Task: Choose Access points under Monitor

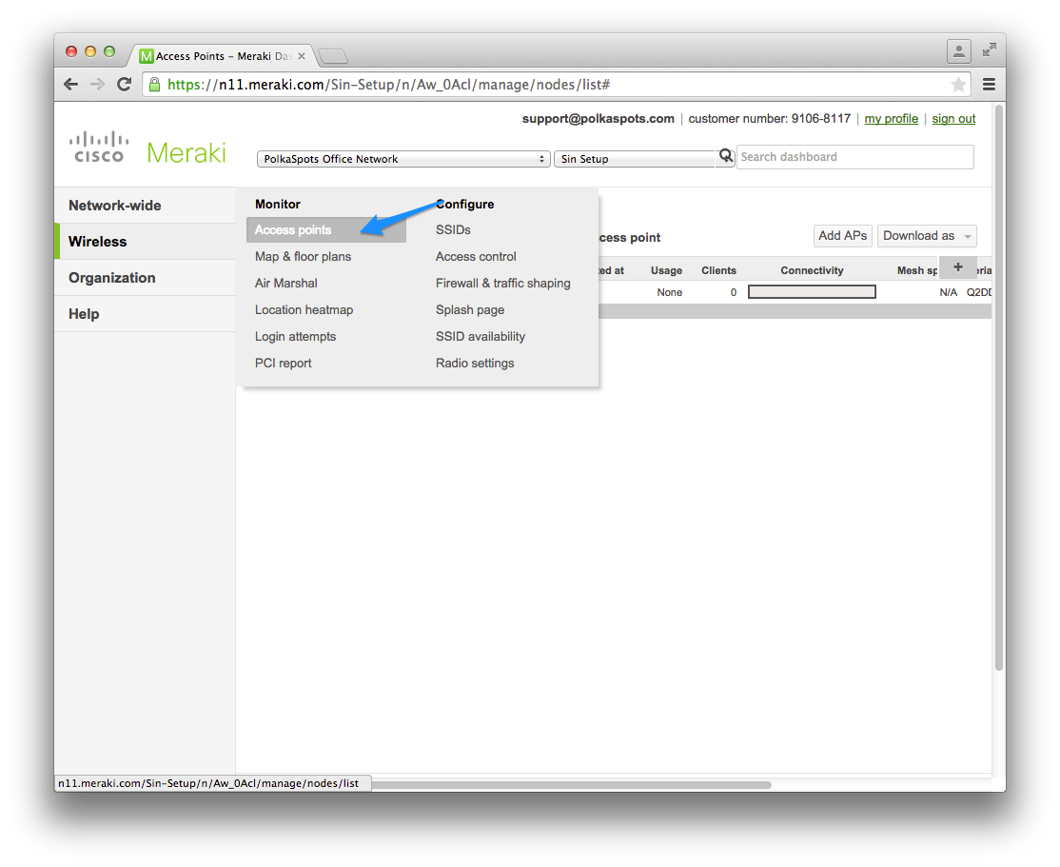Action: pos(325,230)
